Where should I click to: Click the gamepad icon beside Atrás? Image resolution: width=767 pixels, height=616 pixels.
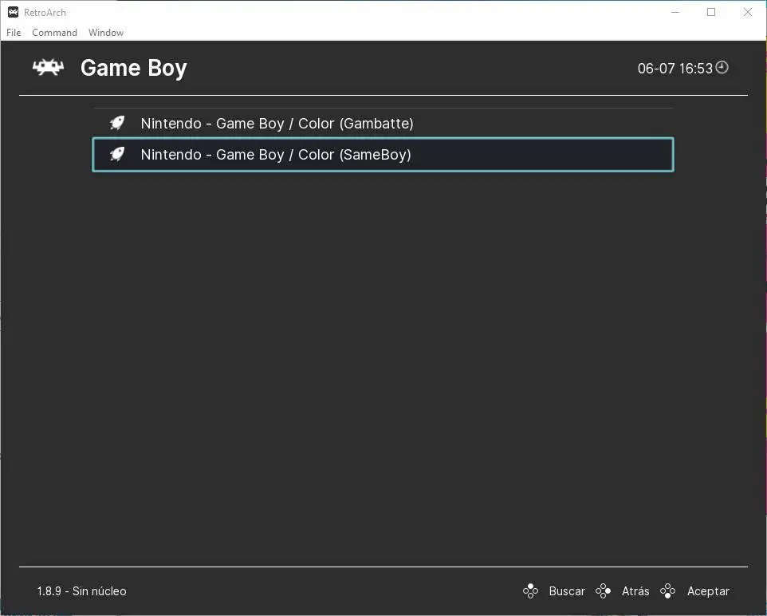603,591
